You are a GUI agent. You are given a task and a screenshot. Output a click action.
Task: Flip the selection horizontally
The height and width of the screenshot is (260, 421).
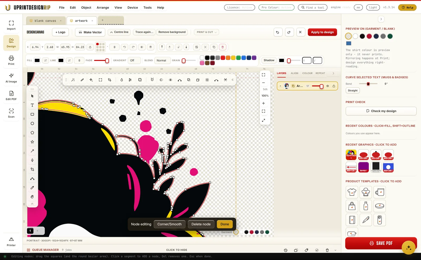(142, 47)
